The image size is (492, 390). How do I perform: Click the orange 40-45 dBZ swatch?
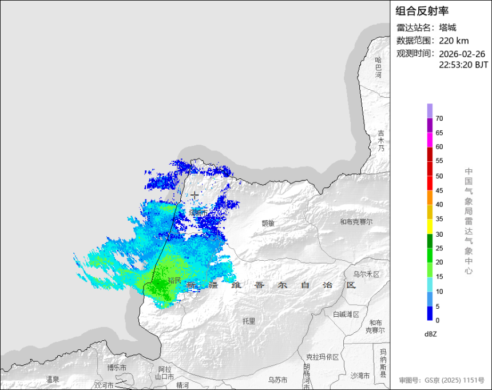430,197
